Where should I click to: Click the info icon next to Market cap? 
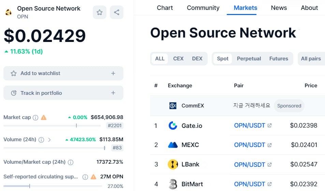35,118
